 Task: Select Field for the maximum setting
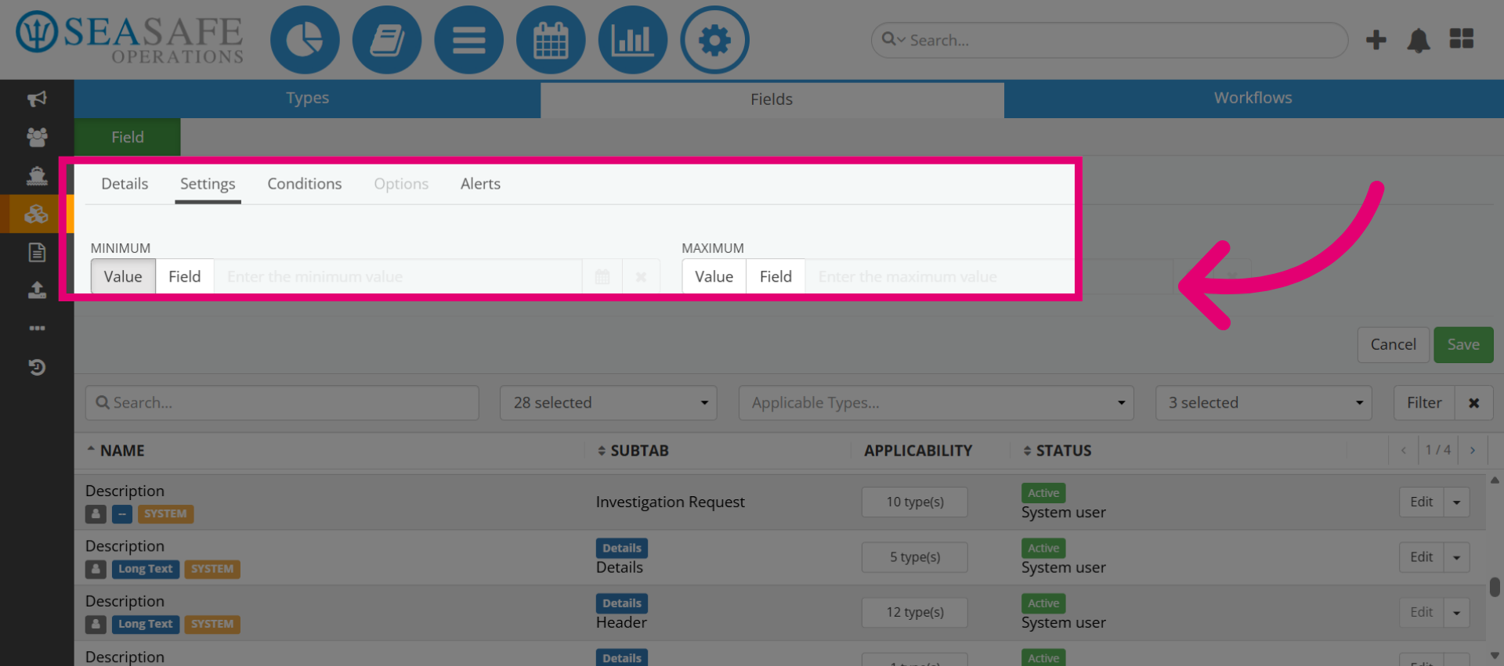[x=775, y=277]
